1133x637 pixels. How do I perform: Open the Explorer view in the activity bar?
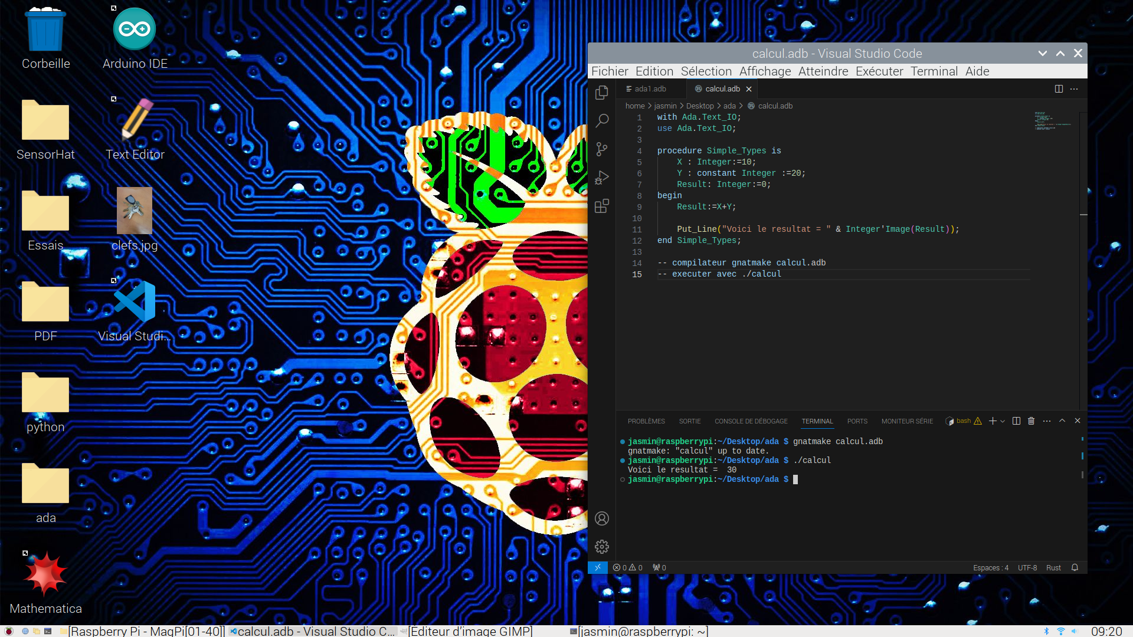tap(601, 93)
